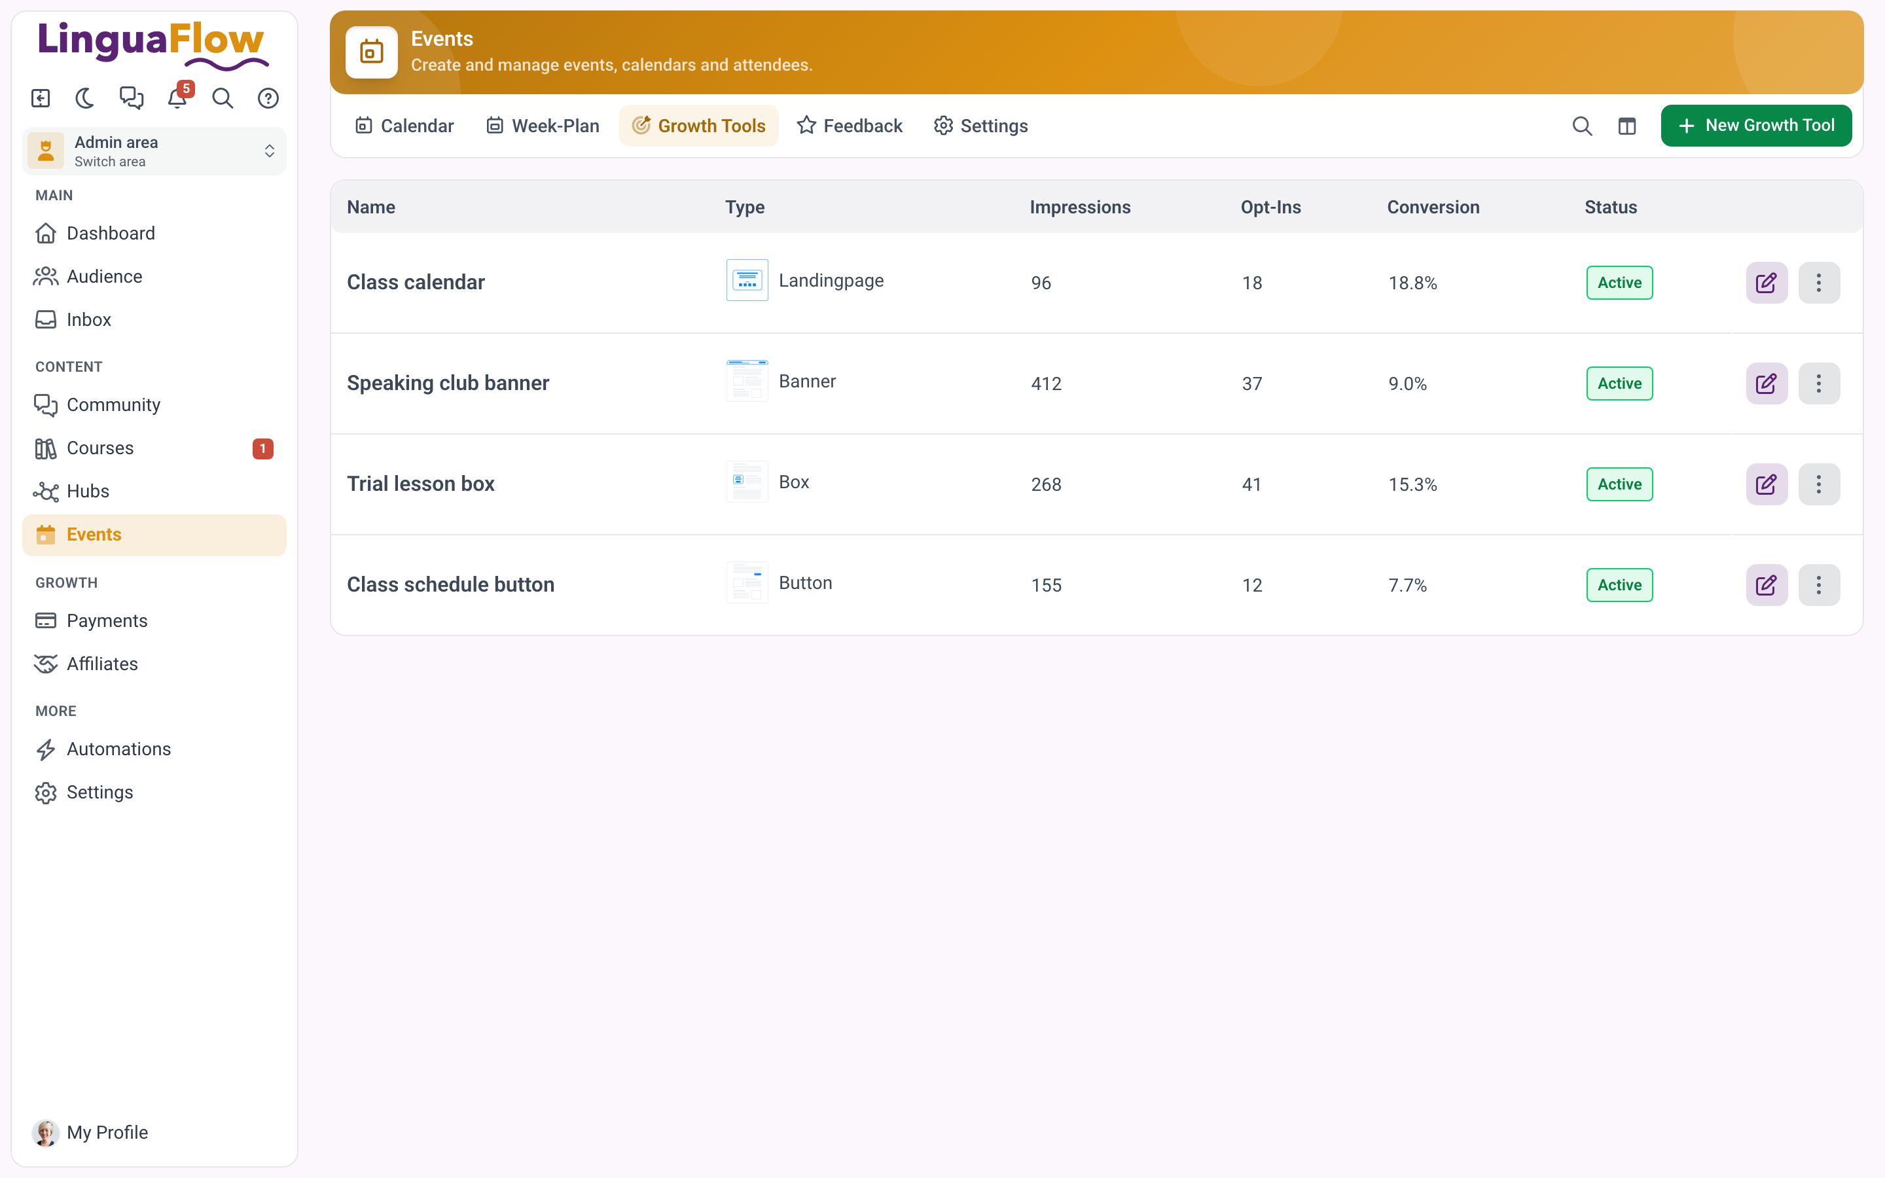Collapse the sidebar with the panel icon
The image size is (1885, 1178).
(x=41, y=98)
